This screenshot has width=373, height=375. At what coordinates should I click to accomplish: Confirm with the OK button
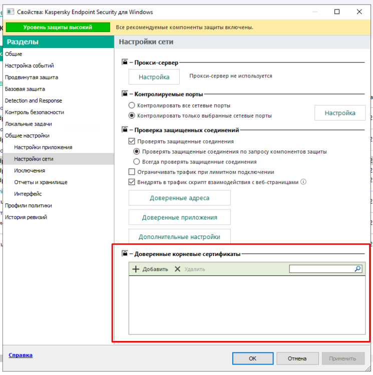[253, 358]
